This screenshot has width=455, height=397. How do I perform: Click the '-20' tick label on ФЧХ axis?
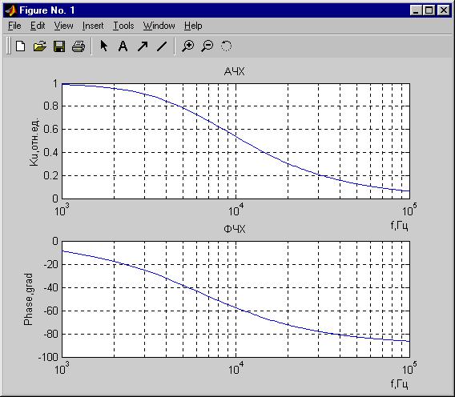click(50, 264)
